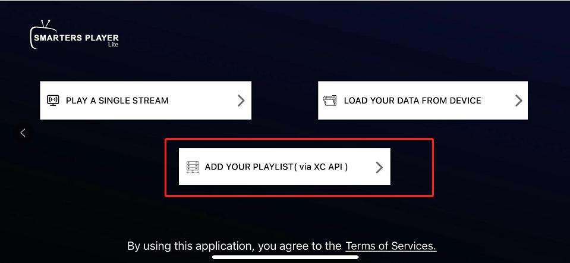
Task: Click the broadcast monitor icon beside Play a Single Stream
Action: coord(53,100)
